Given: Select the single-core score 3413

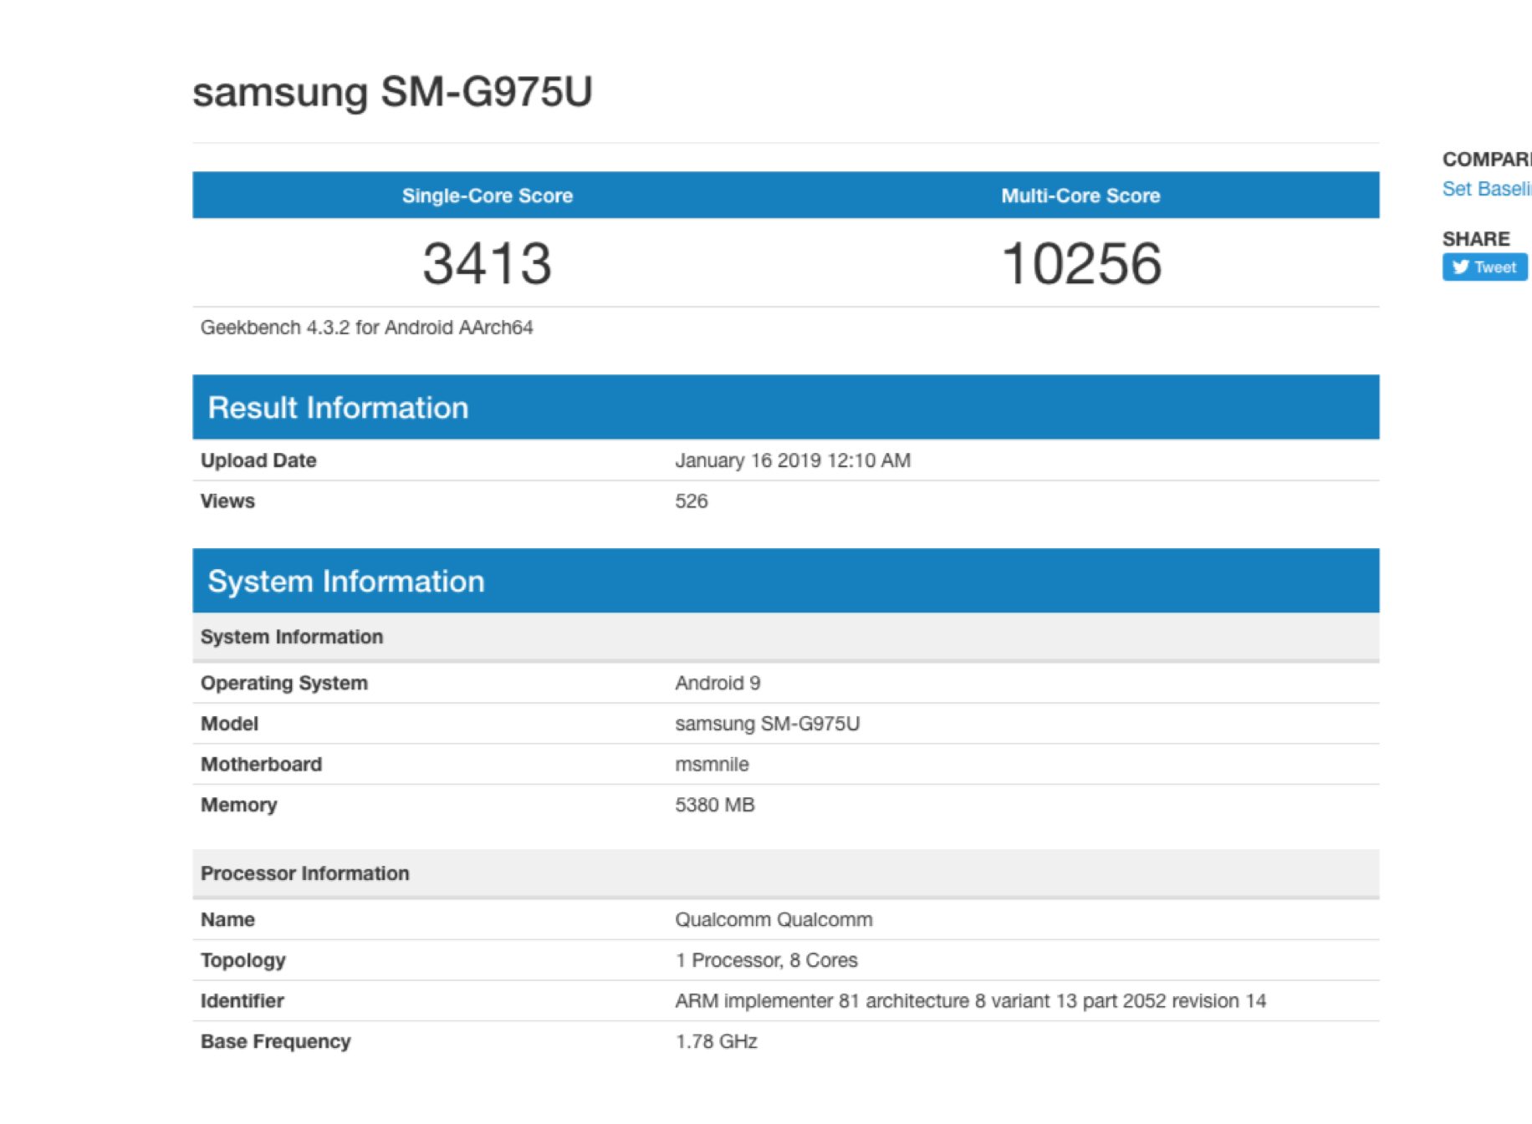Looking at the screenshot, I should click(x=487, y=264).
